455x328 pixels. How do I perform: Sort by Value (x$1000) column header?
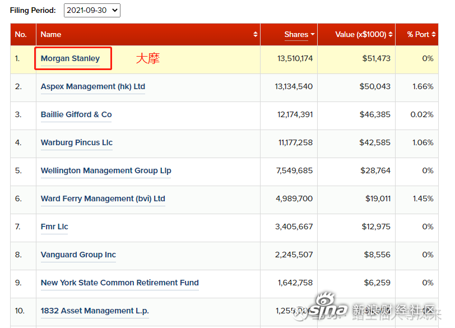click(361, 34)
